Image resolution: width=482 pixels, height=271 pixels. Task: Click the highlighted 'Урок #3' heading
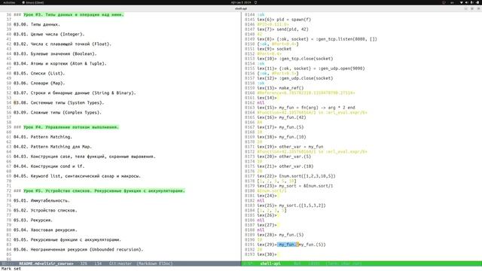coord(74,15)
